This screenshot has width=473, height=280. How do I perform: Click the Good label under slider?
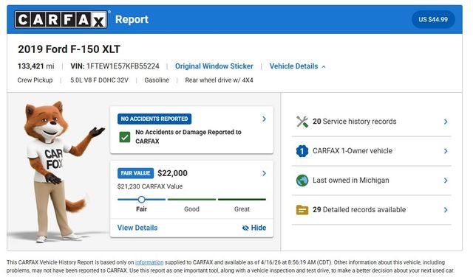click(x=191, y=209)
